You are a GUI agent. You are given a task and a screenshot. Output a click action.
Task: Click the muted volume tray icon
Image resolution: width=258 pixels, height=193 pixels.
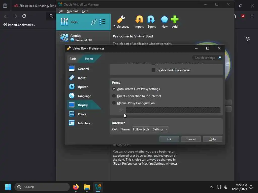click(x=225, y=187)
